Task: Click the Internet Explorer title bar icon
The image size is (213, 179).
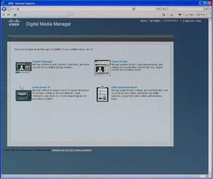Action: (x=3, y=3)
